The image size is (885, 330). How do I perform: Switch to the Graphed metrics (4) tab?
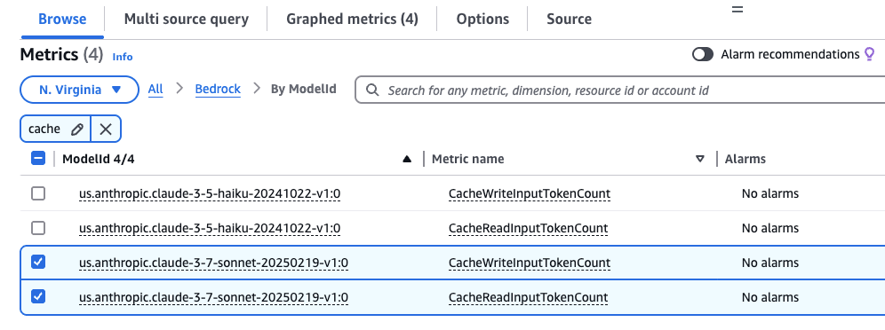pyautogui.click(x=352, y=20)
